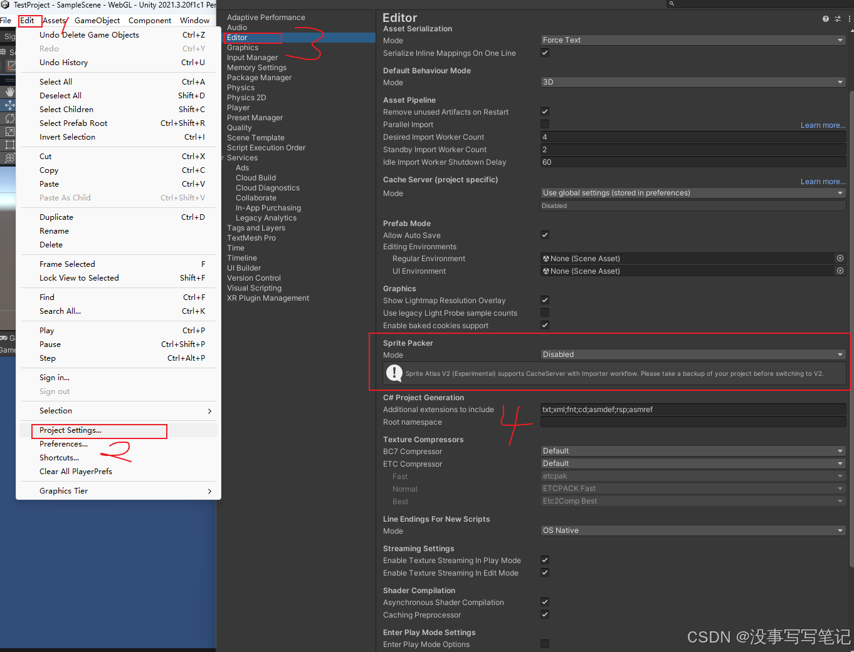Enable Use legacy Light Probe sample counts

[545, 313]
